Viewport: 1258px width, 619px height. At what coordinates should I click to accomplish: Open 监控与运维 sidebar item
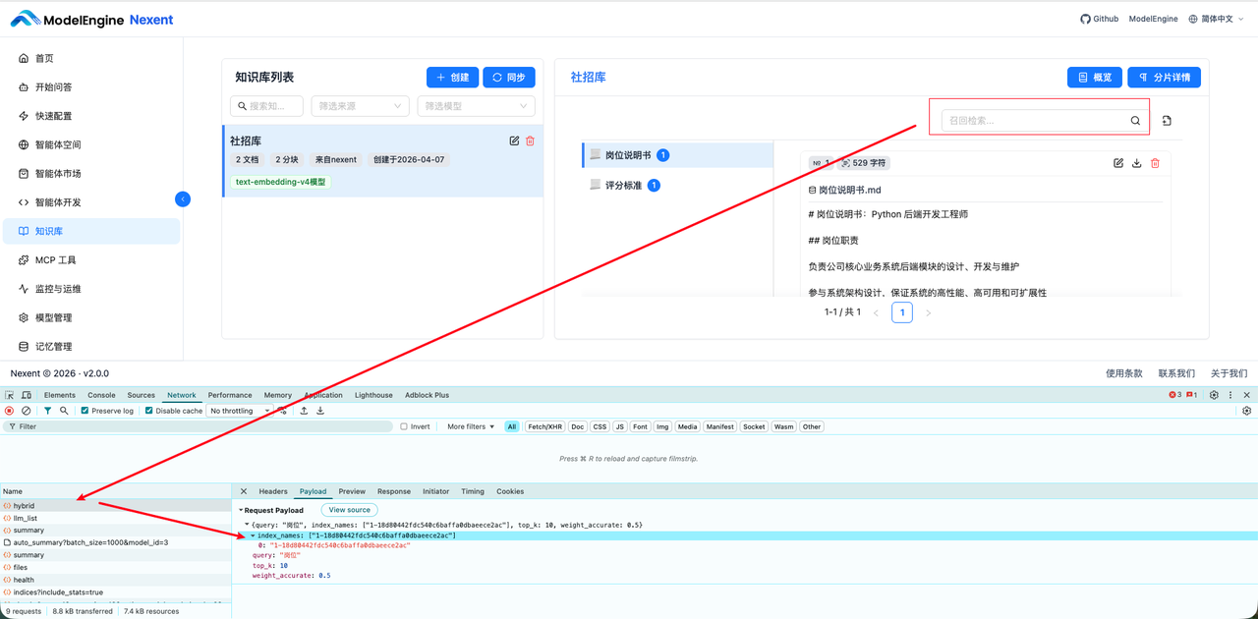(90, 289)
